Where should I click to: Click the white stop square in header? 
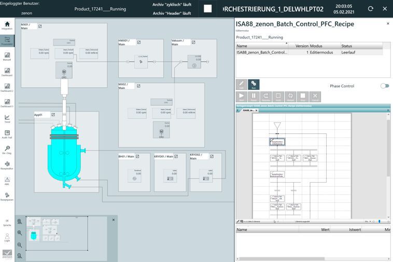(x=207, y=9)
